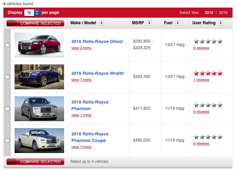Click the white Phantom Coupe thumbnail
Screen dimensions: 237x170
click(39, 141)
